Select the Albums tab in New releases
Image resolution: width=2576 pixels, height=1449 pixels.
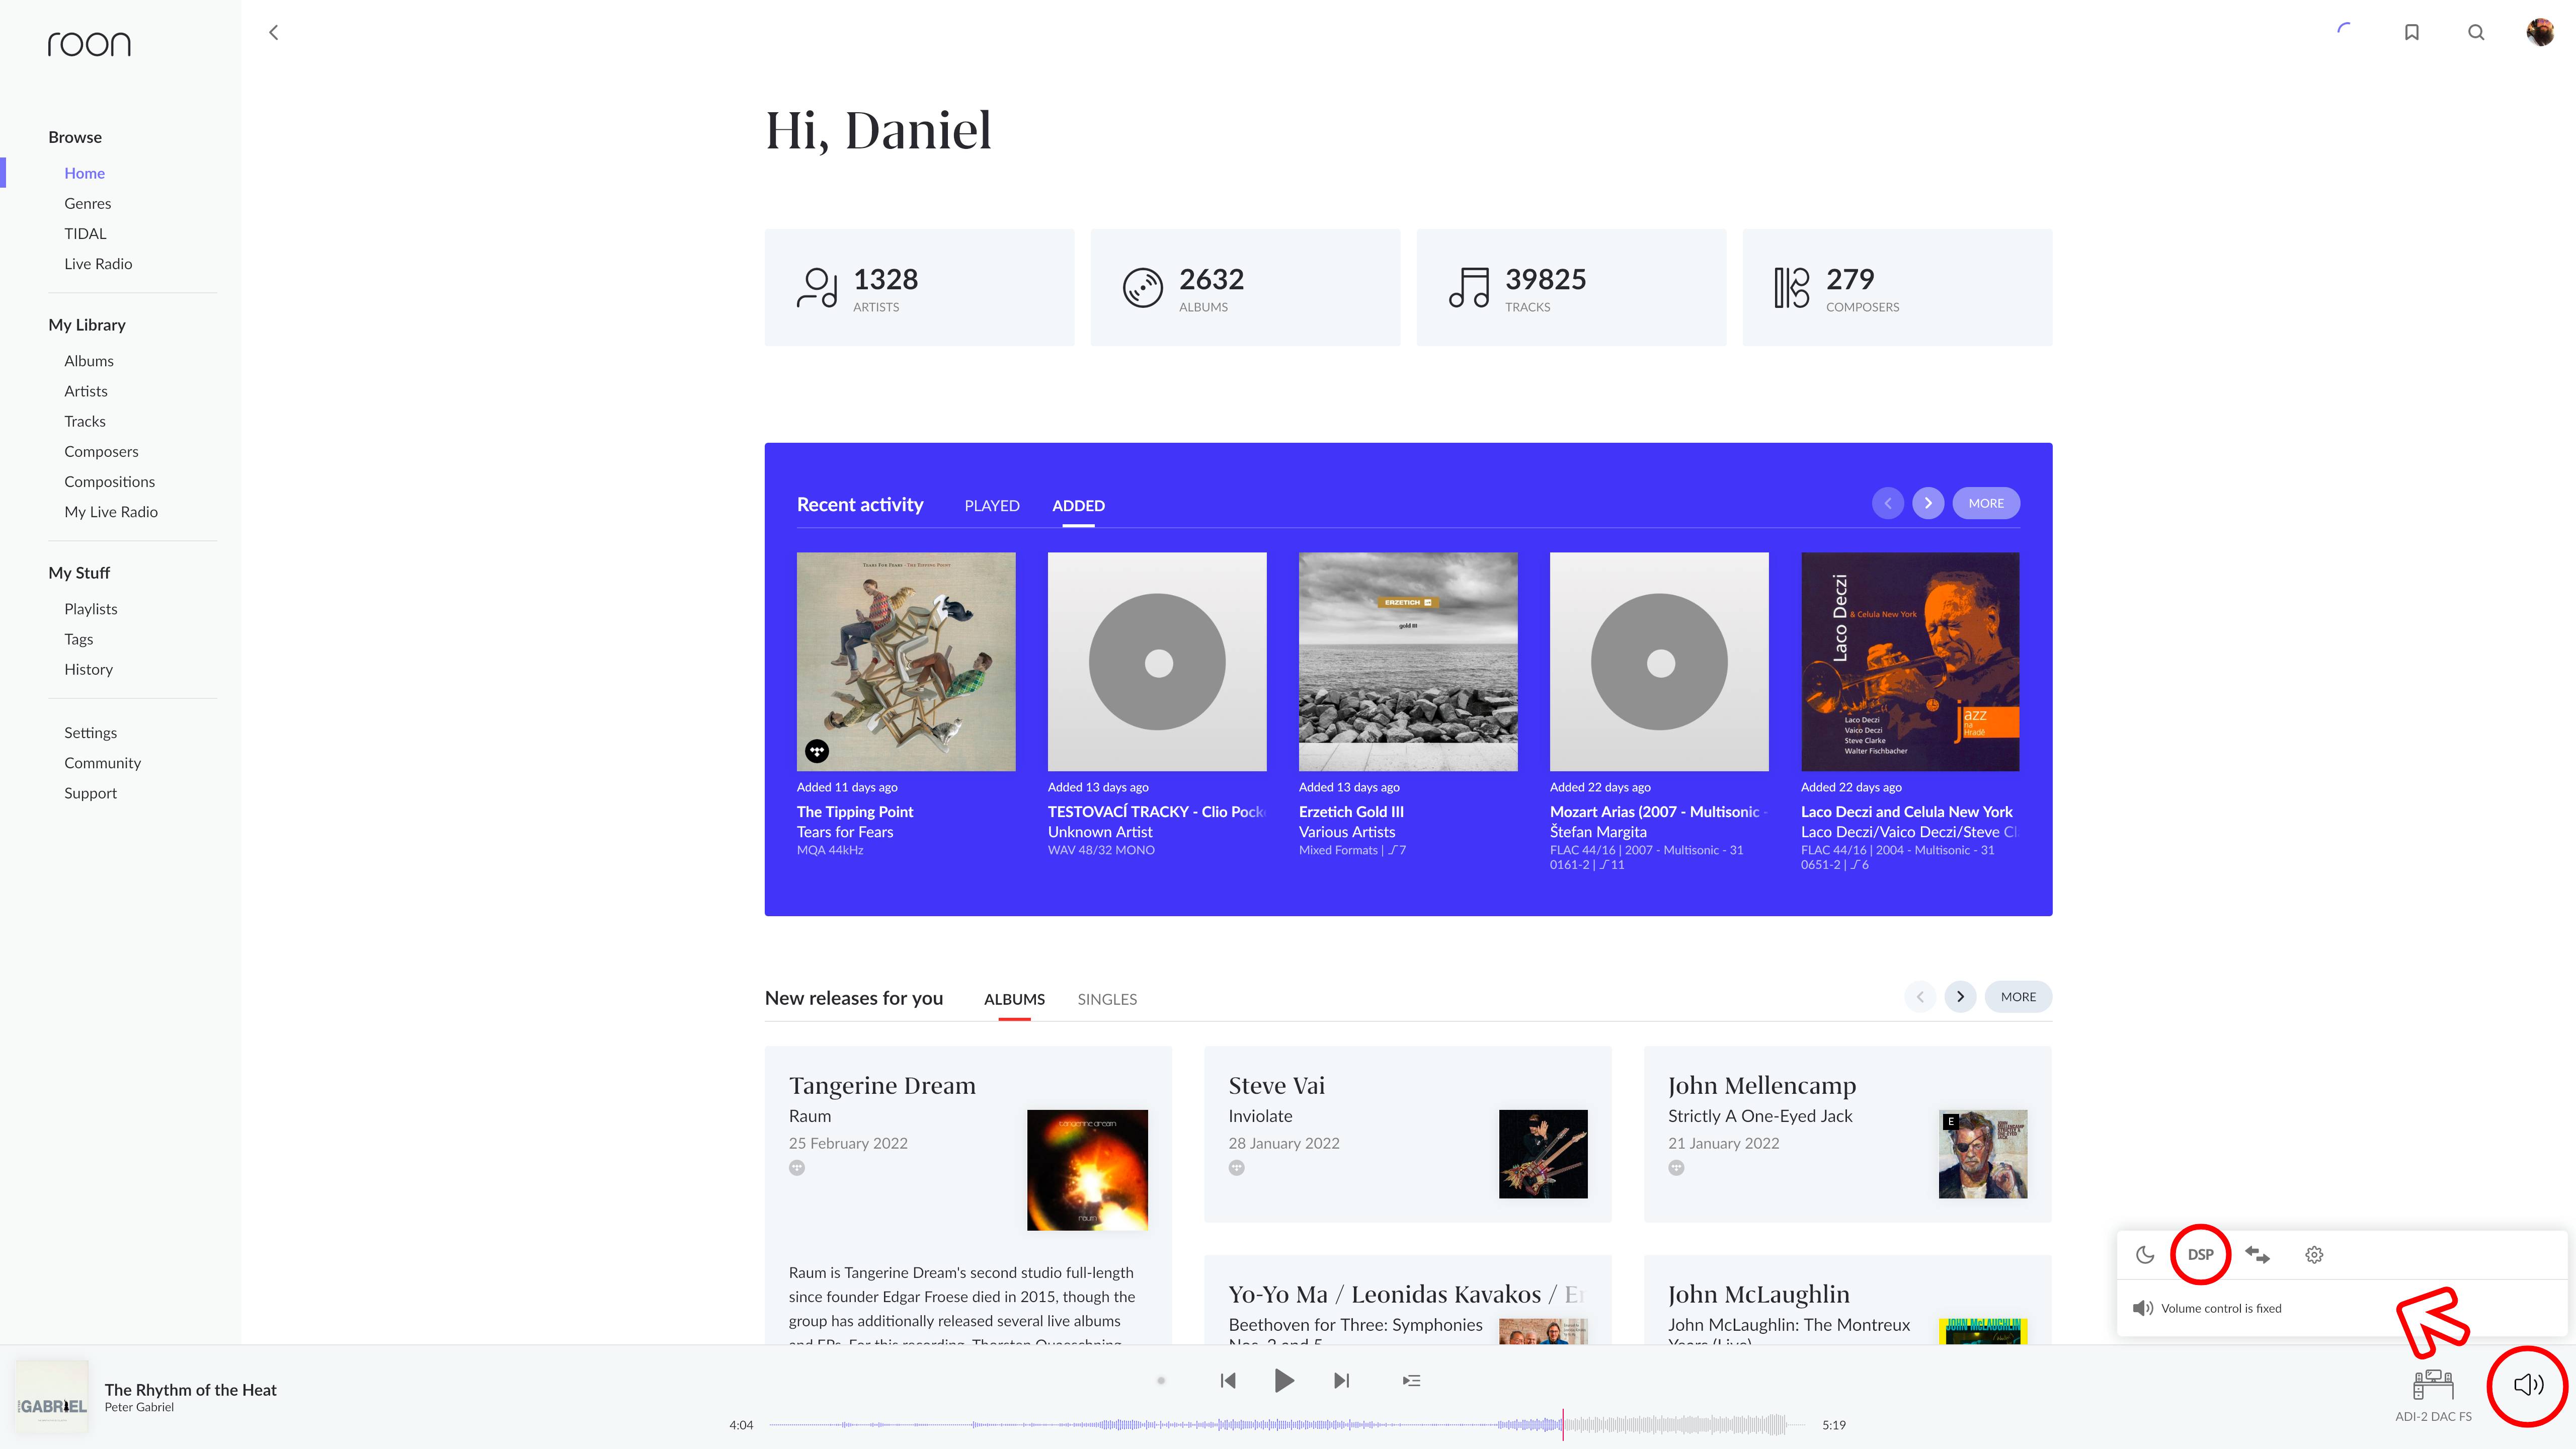pyautogui.click(x=1014, y=999)
